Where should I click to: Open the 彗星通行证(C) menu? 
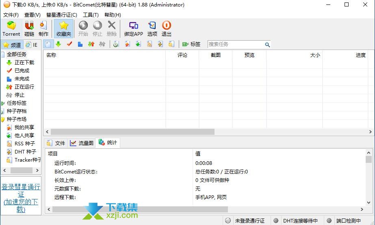click(61, 15)
